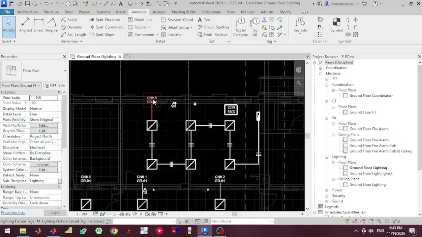
Task: Click the Tag All tool
Action: [x=255, y=27]
